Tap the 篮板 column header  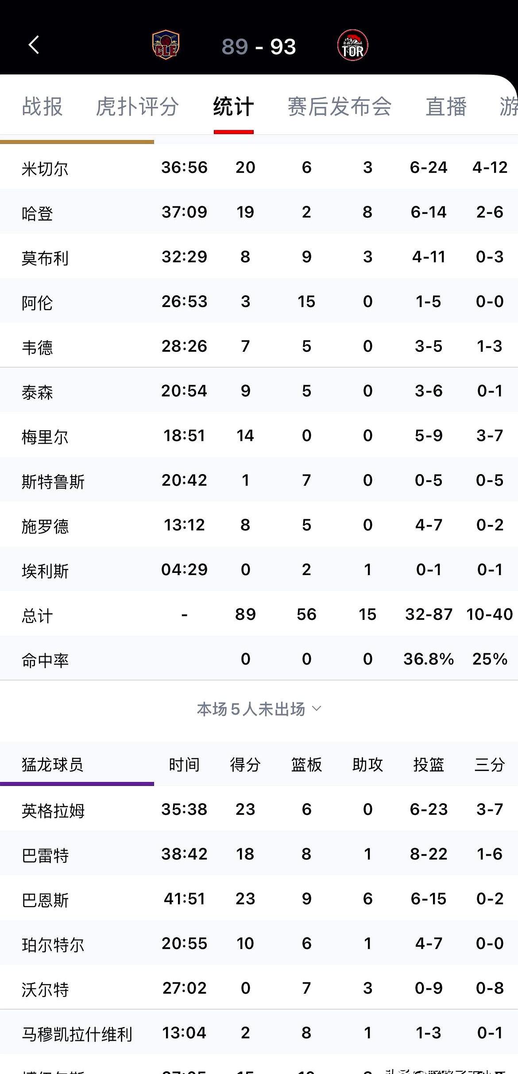(306, 764)
